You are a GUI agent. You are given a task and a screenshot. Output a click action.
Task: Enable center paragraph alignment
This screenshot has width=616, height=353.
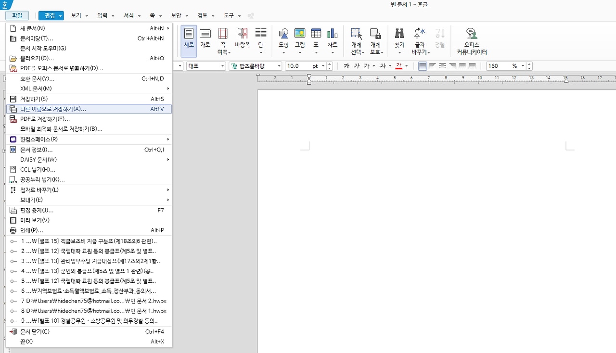coord(442,66)
